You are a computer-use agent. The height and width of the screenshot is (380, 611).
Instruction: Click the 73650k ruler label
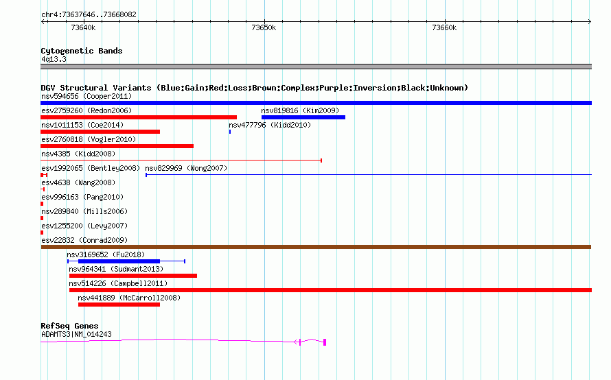[x=264, y=27]
